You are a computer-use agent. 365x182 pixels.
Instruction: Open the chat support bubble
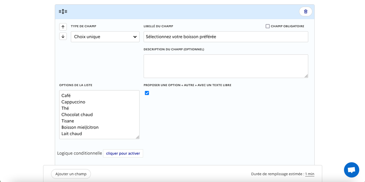pos(351,170)
